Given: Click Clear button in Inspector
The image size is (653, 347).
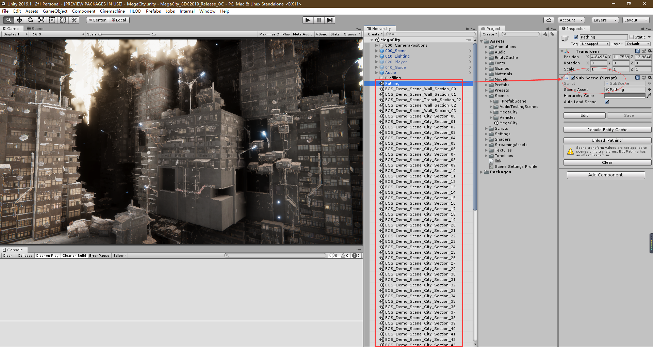Looking at the screenshot, I should pyautogui.click(x=607, y=162).
